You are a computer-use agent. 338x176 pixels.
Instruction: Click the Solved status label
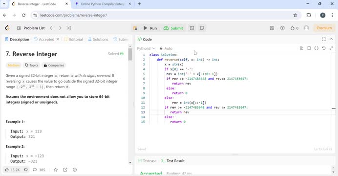pyautogui.click(x=116, y=54)
